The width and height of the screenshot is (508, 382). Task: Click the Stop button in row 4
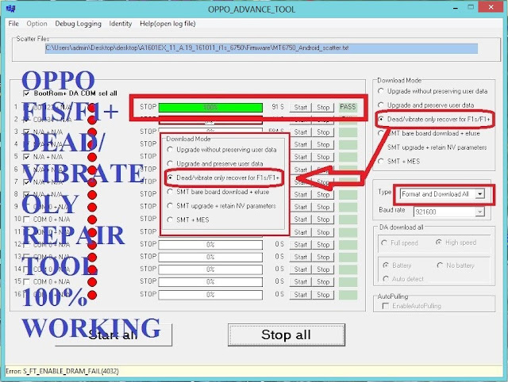pyautogui.click(x=323, y=144)
